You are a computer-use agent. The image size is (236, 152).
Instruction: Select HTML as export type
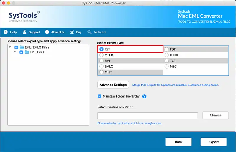(x=166, y=55)
